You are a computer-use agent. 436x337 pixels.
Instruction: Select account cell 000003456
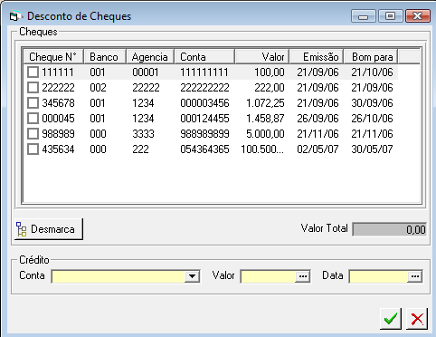(x=204, y=103)
